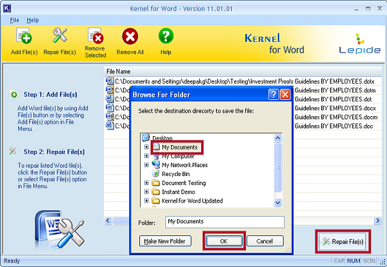Viewport: 387px width, 267px height.
Task: Click the folder tree scroll up arrow
Action: point(277,138)
